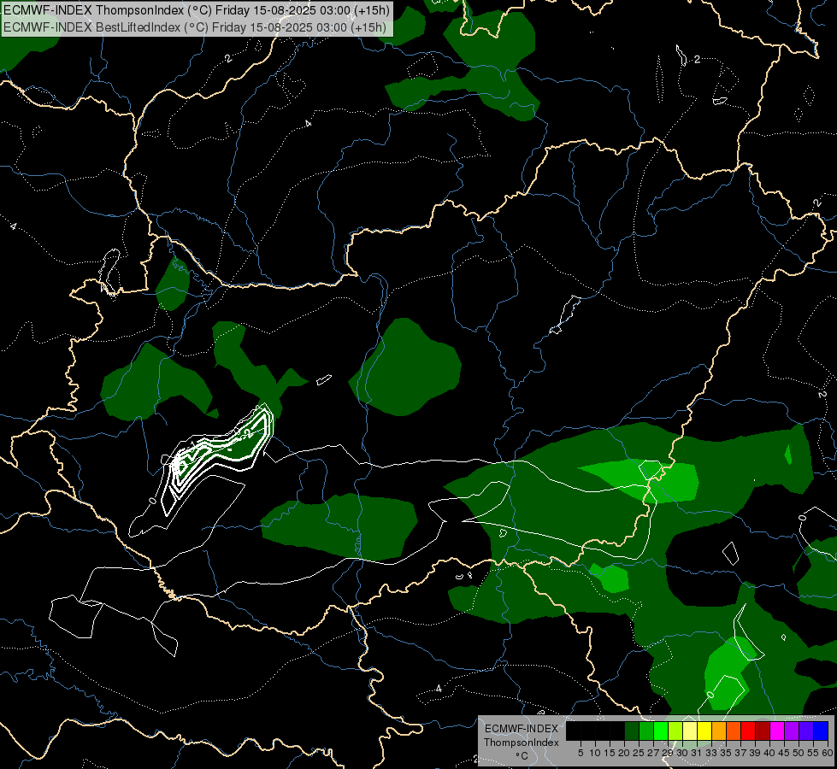Image resolution: width=837 pixels, height=769 pixels.
Task: Click the orange 33–35 legend swatch
Action: coord(719,731)
